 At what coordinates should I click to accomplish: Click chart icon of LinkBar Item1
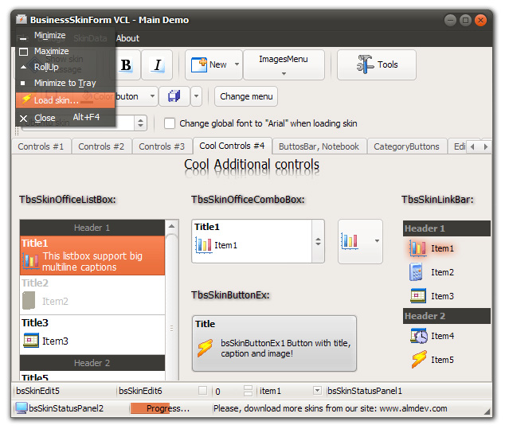pyautogui.click(x=418, y=248)
